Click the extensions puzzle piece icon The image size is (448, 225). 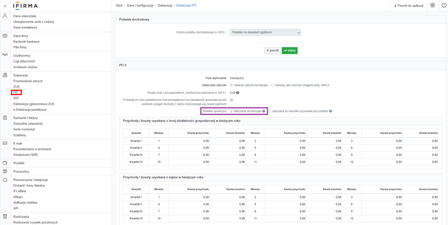coord(5,180)
